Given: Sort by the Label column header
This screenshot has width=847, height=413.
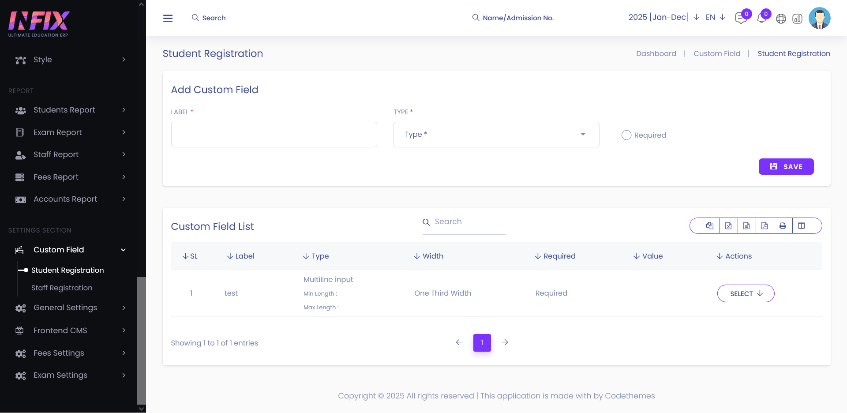Looking at the screenshot, I should point(241,256).
